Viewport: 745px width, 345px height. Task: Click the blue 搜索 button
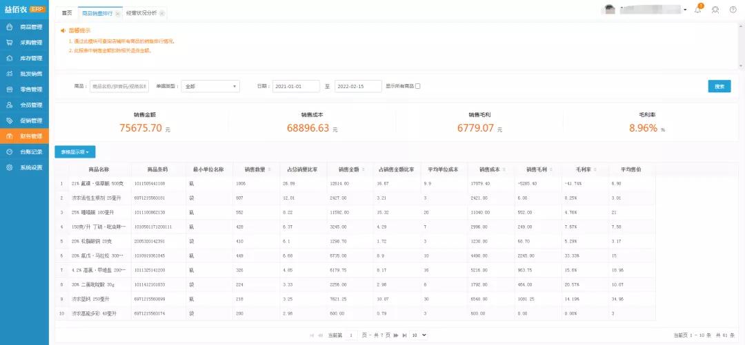719,86
